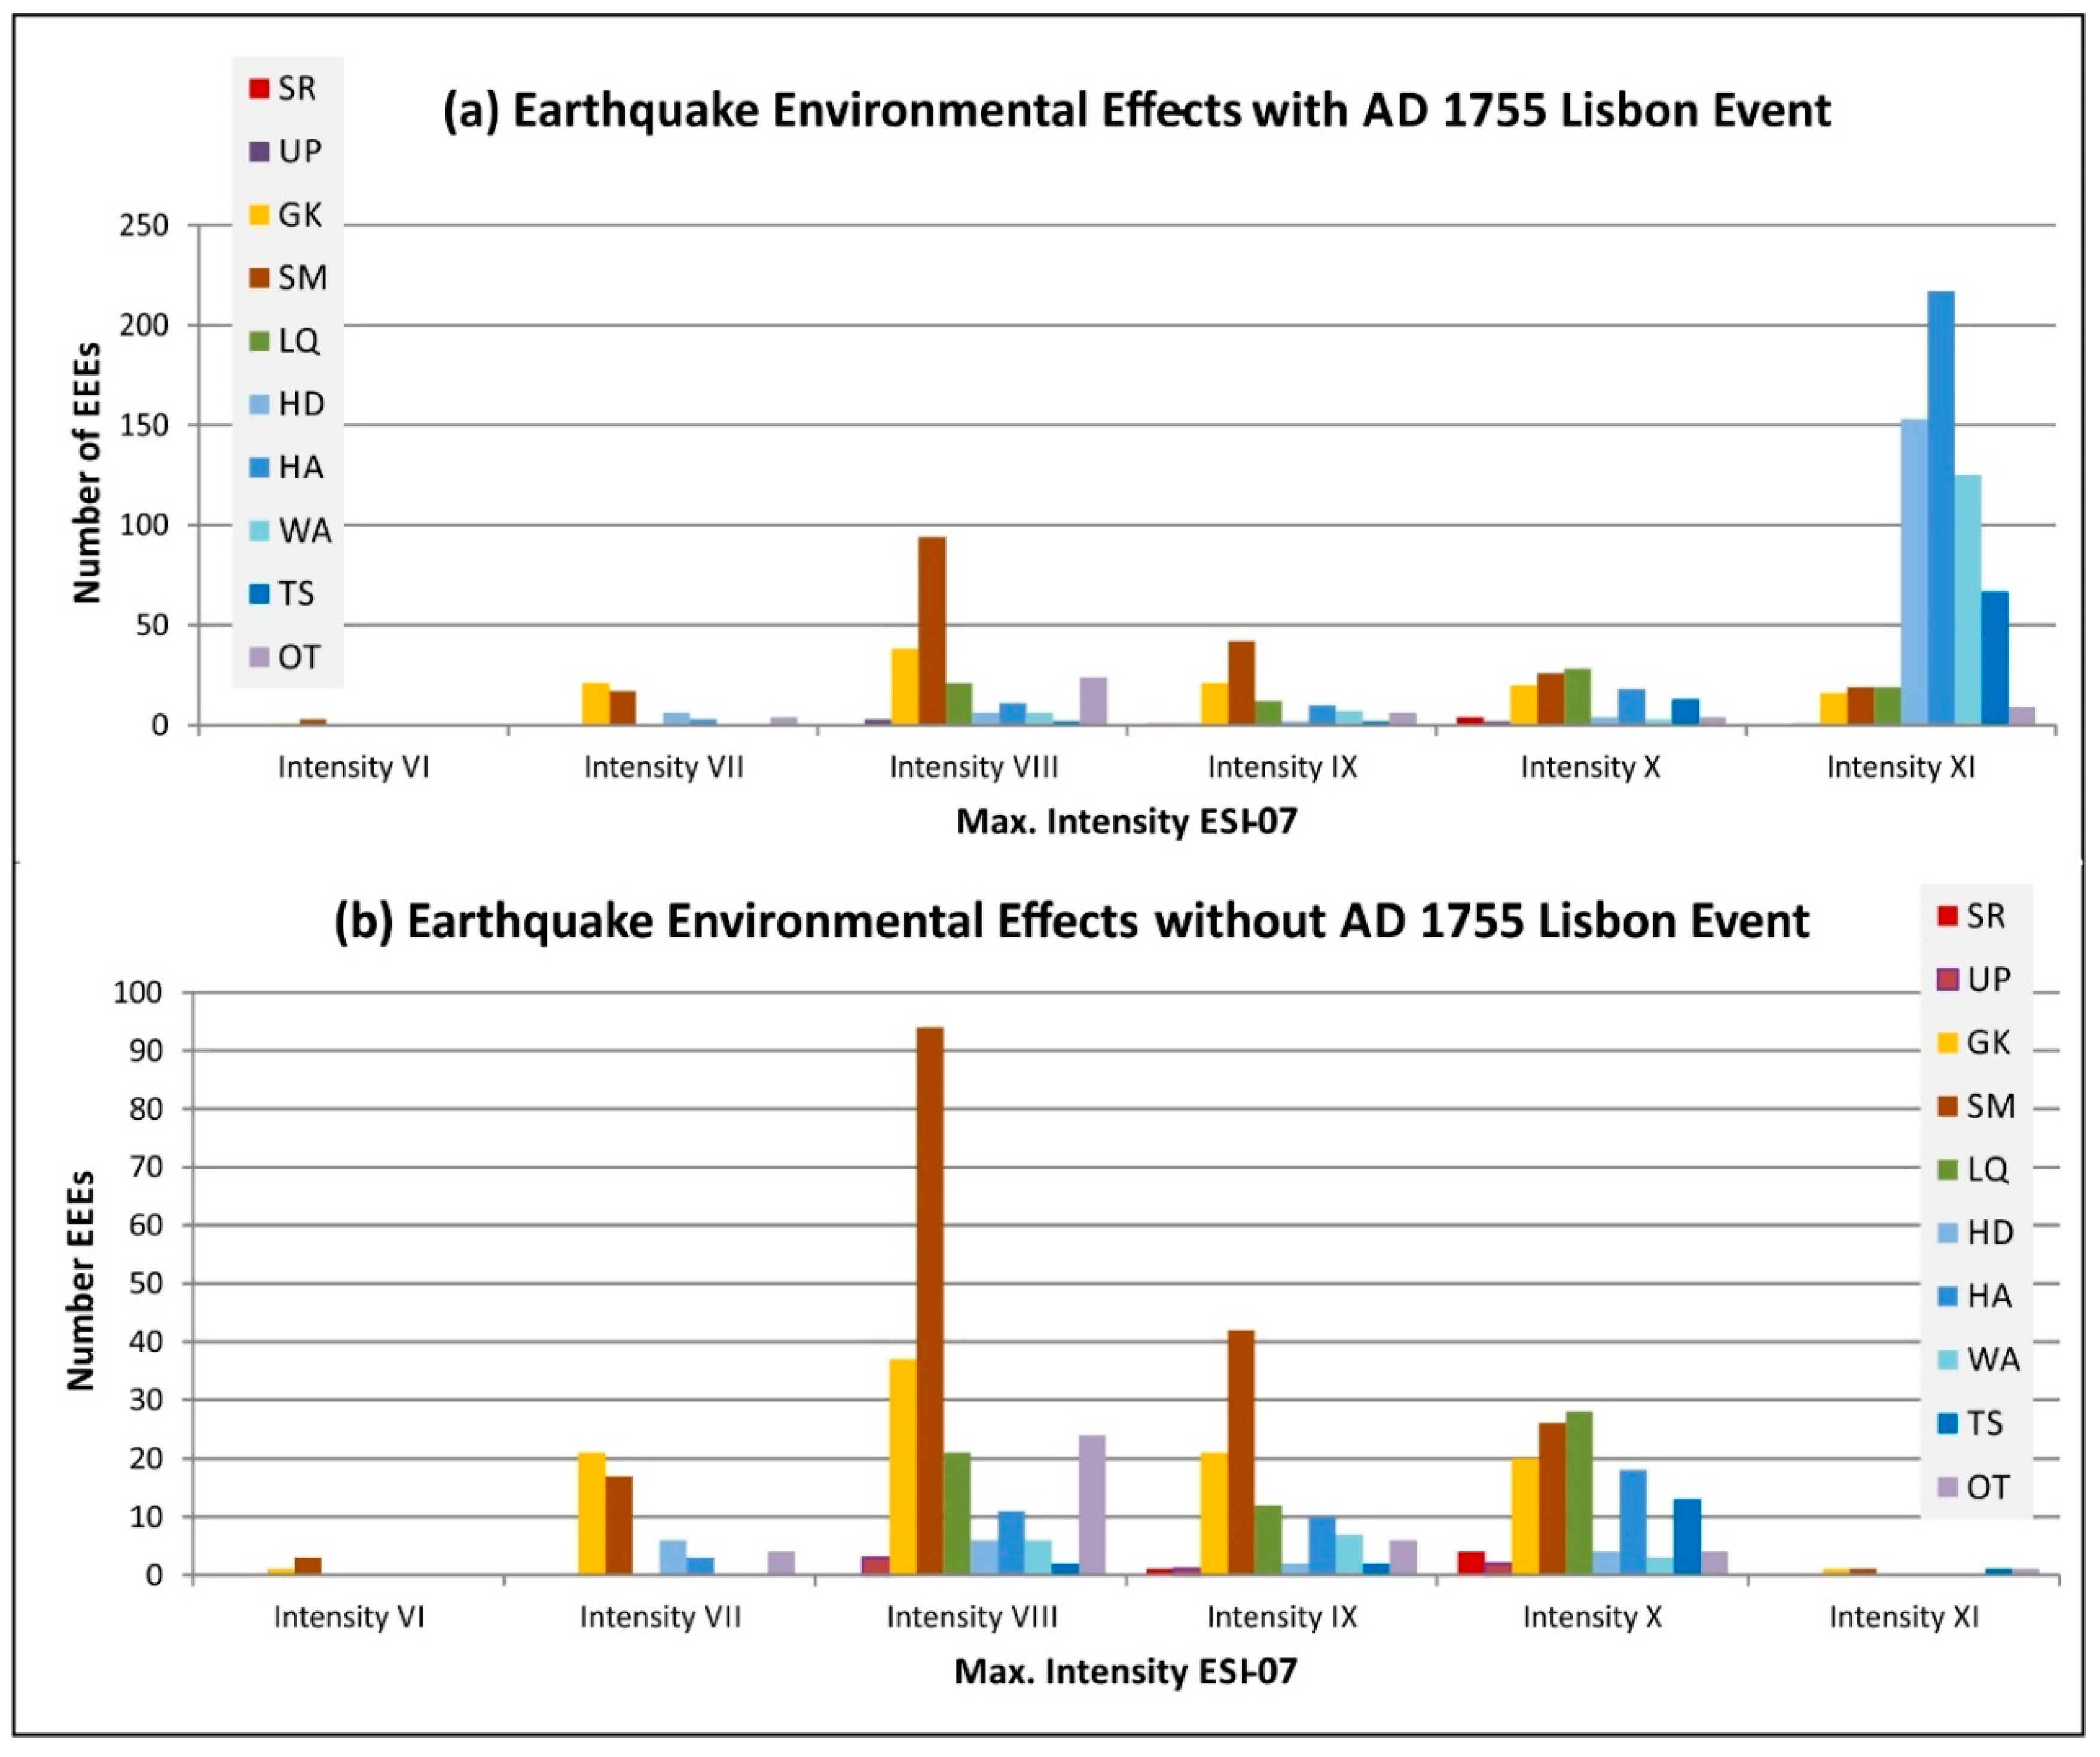Click the brown SM bar at Intensity VIII in chart (a)
The width and height of the screenshot is (2100, 1757).
[x=932, y=630]
